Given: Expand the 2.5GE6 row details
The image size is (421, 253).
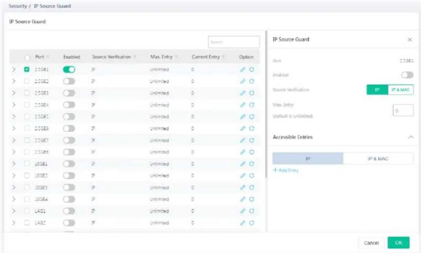Looking at the screenshot, I should [14, 129].
